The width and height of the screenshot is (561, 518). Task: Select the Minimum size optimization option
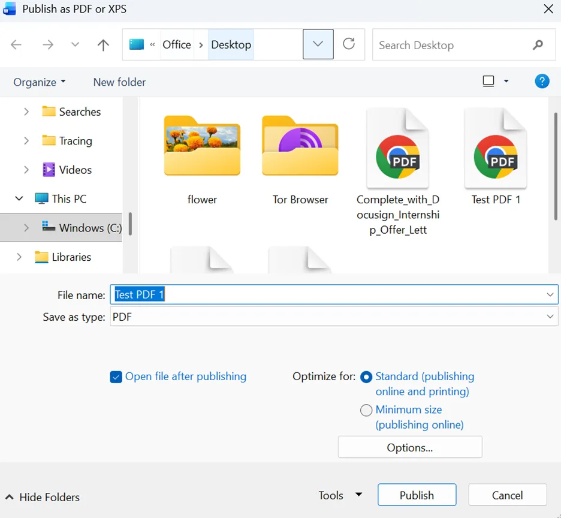(366, 410)
